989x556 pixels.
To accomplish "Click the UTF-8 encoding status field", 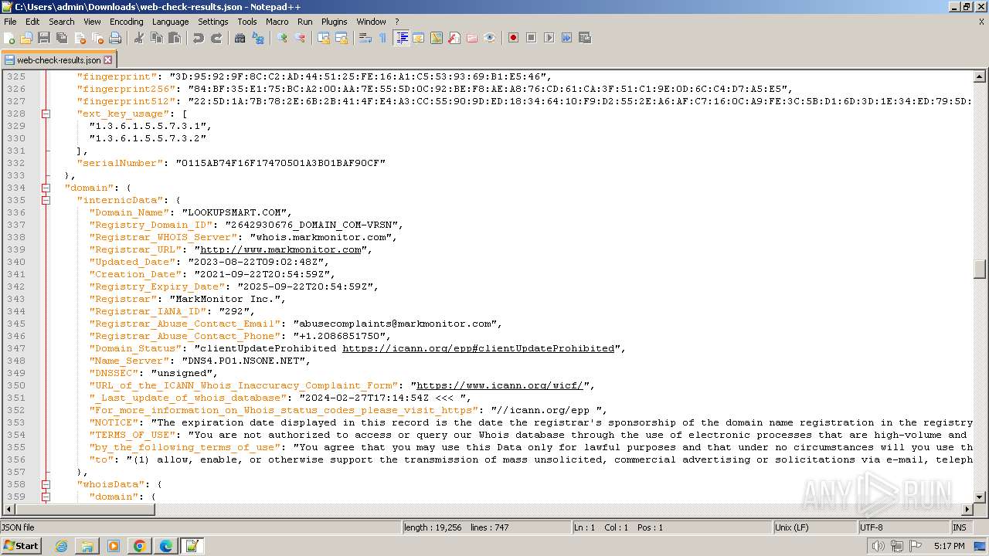I will click(904, 527).
